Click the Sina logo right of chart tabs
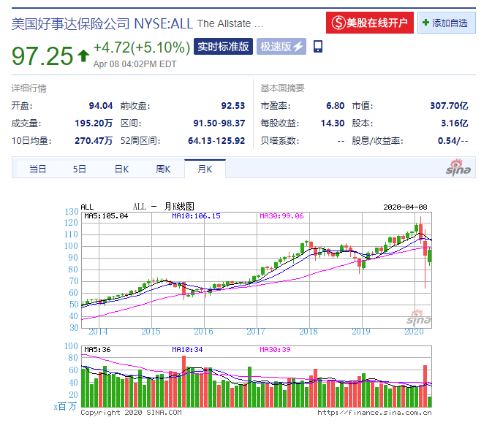This screenshot has width=492, height=428. tap(459, 167)
